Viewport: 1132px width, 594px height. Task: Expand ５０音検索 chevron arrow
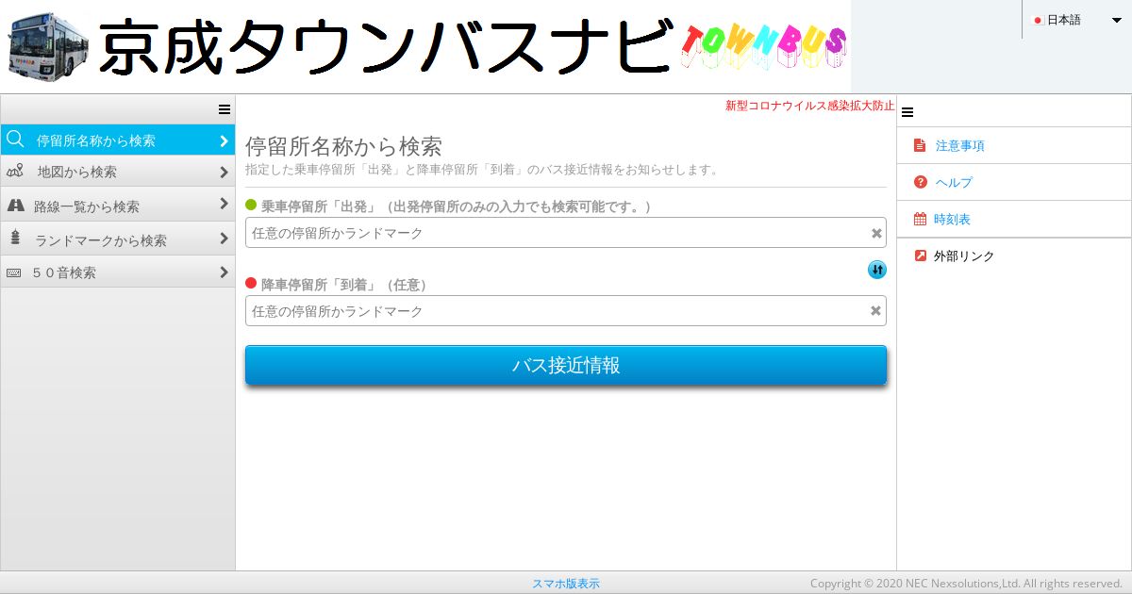(224, 272)
